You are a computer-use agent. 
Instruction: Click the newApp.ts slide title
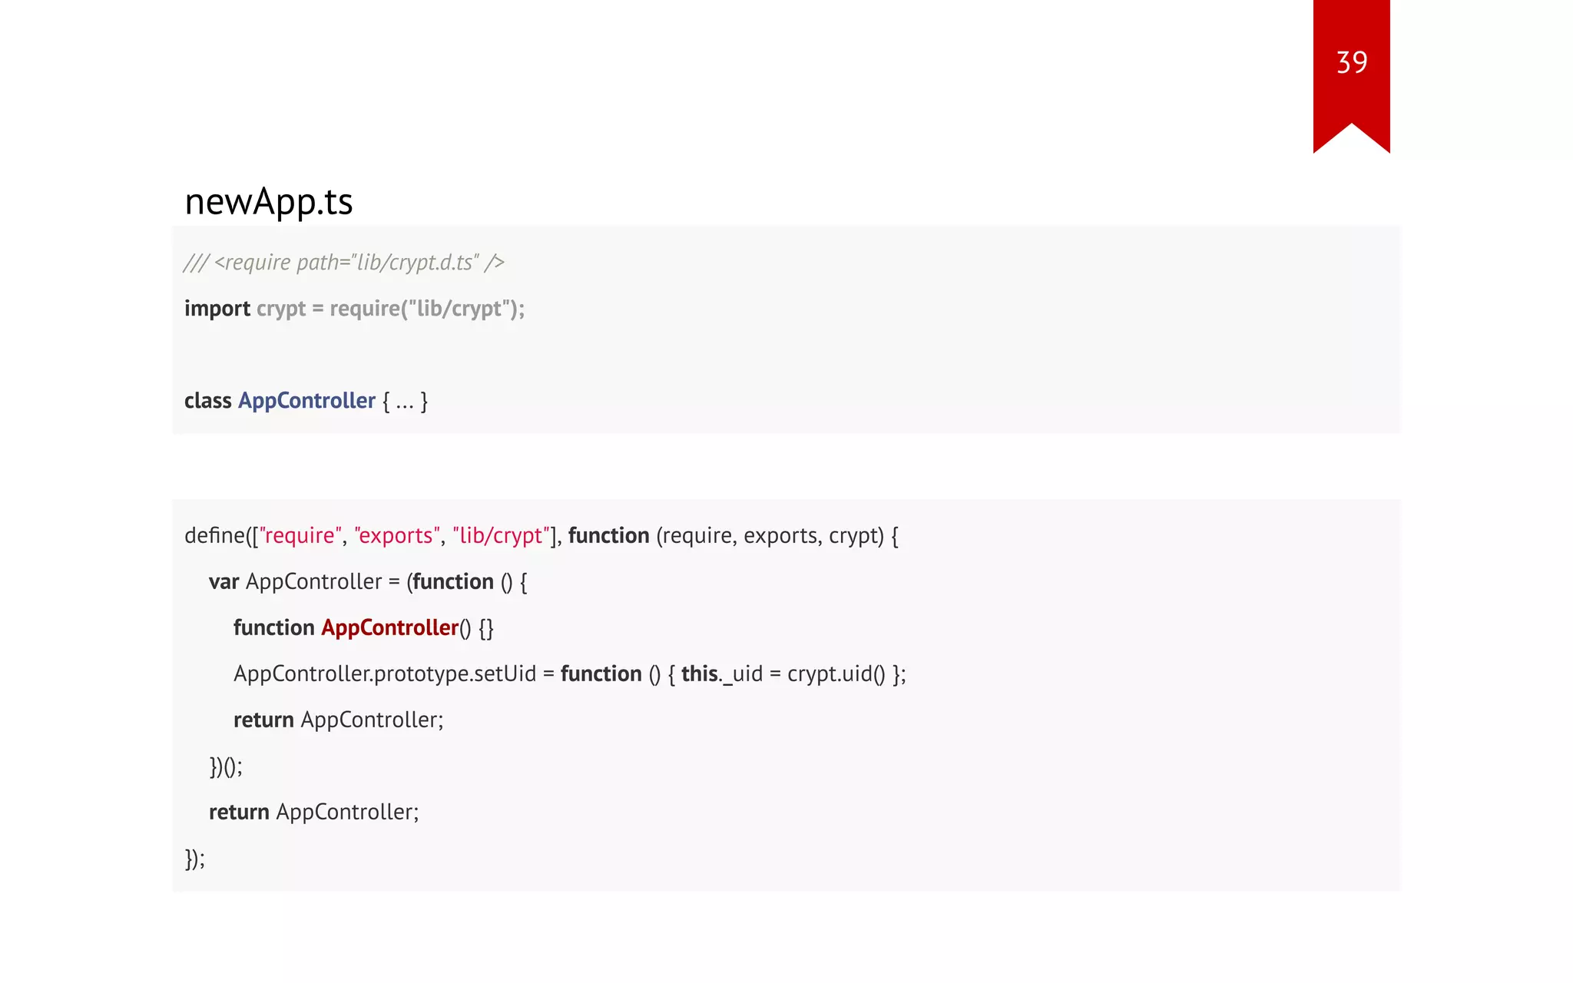[268, 202]
